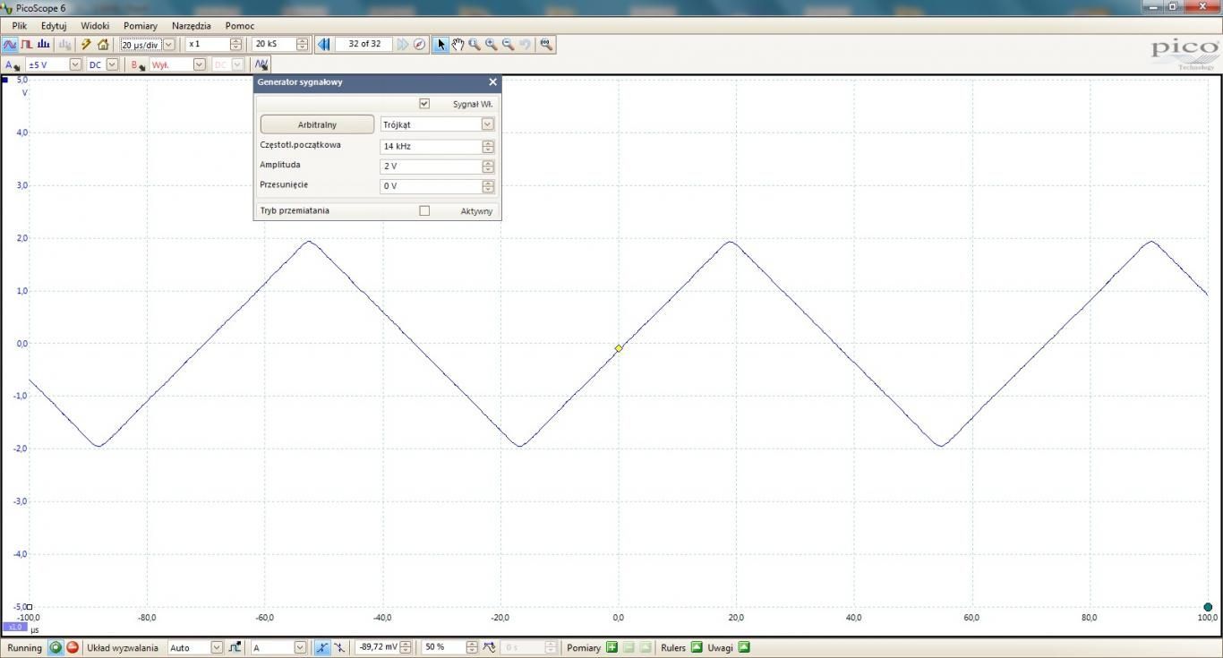
Task: Adjust the 14 kHz frequency stepper
Action: click(x=487, y=146)
